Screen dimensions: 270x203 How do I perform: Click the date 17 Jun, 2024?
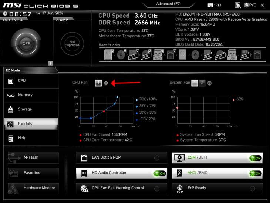tap(53, 13)
